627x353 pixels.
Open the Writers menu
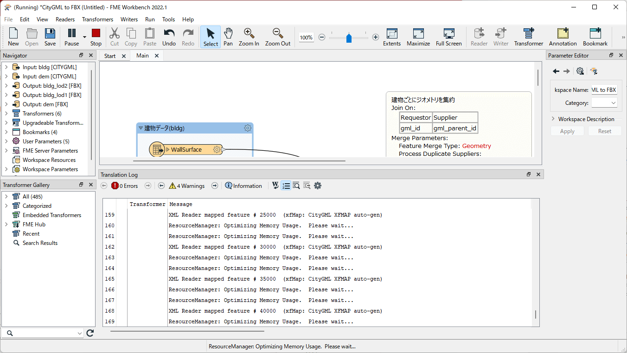click(129, 19)
